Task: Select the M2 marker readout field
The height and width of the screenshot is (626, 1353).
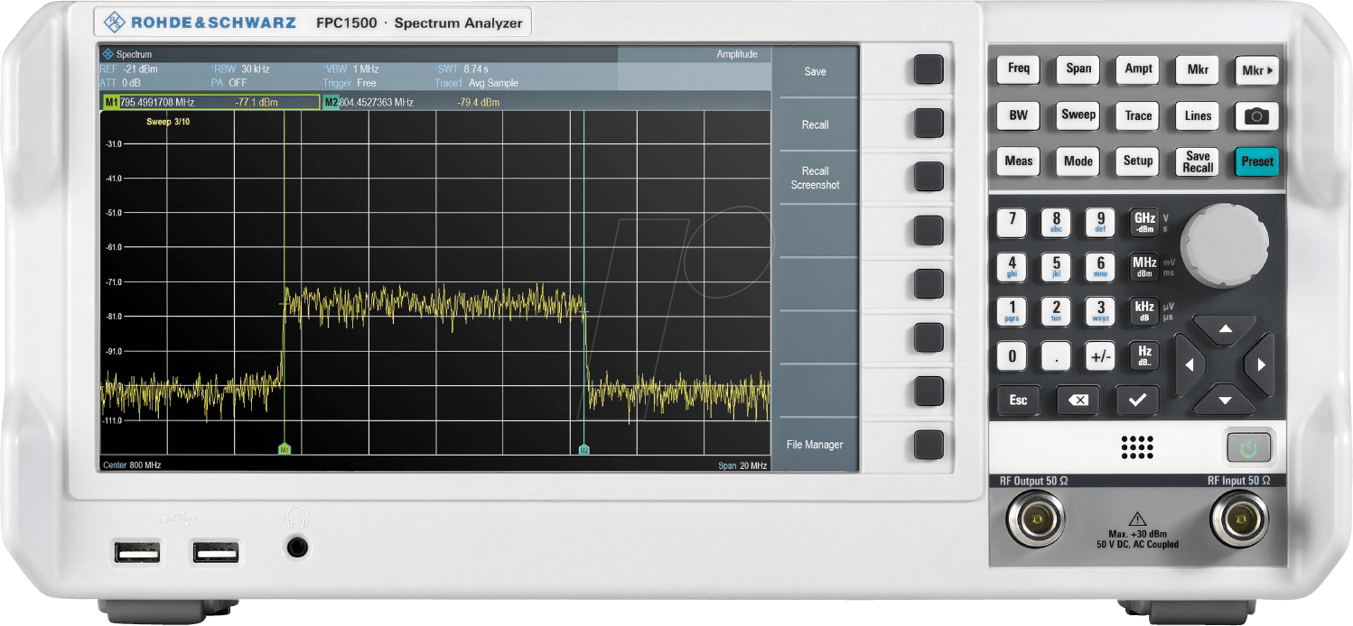Action: point(432,102)
